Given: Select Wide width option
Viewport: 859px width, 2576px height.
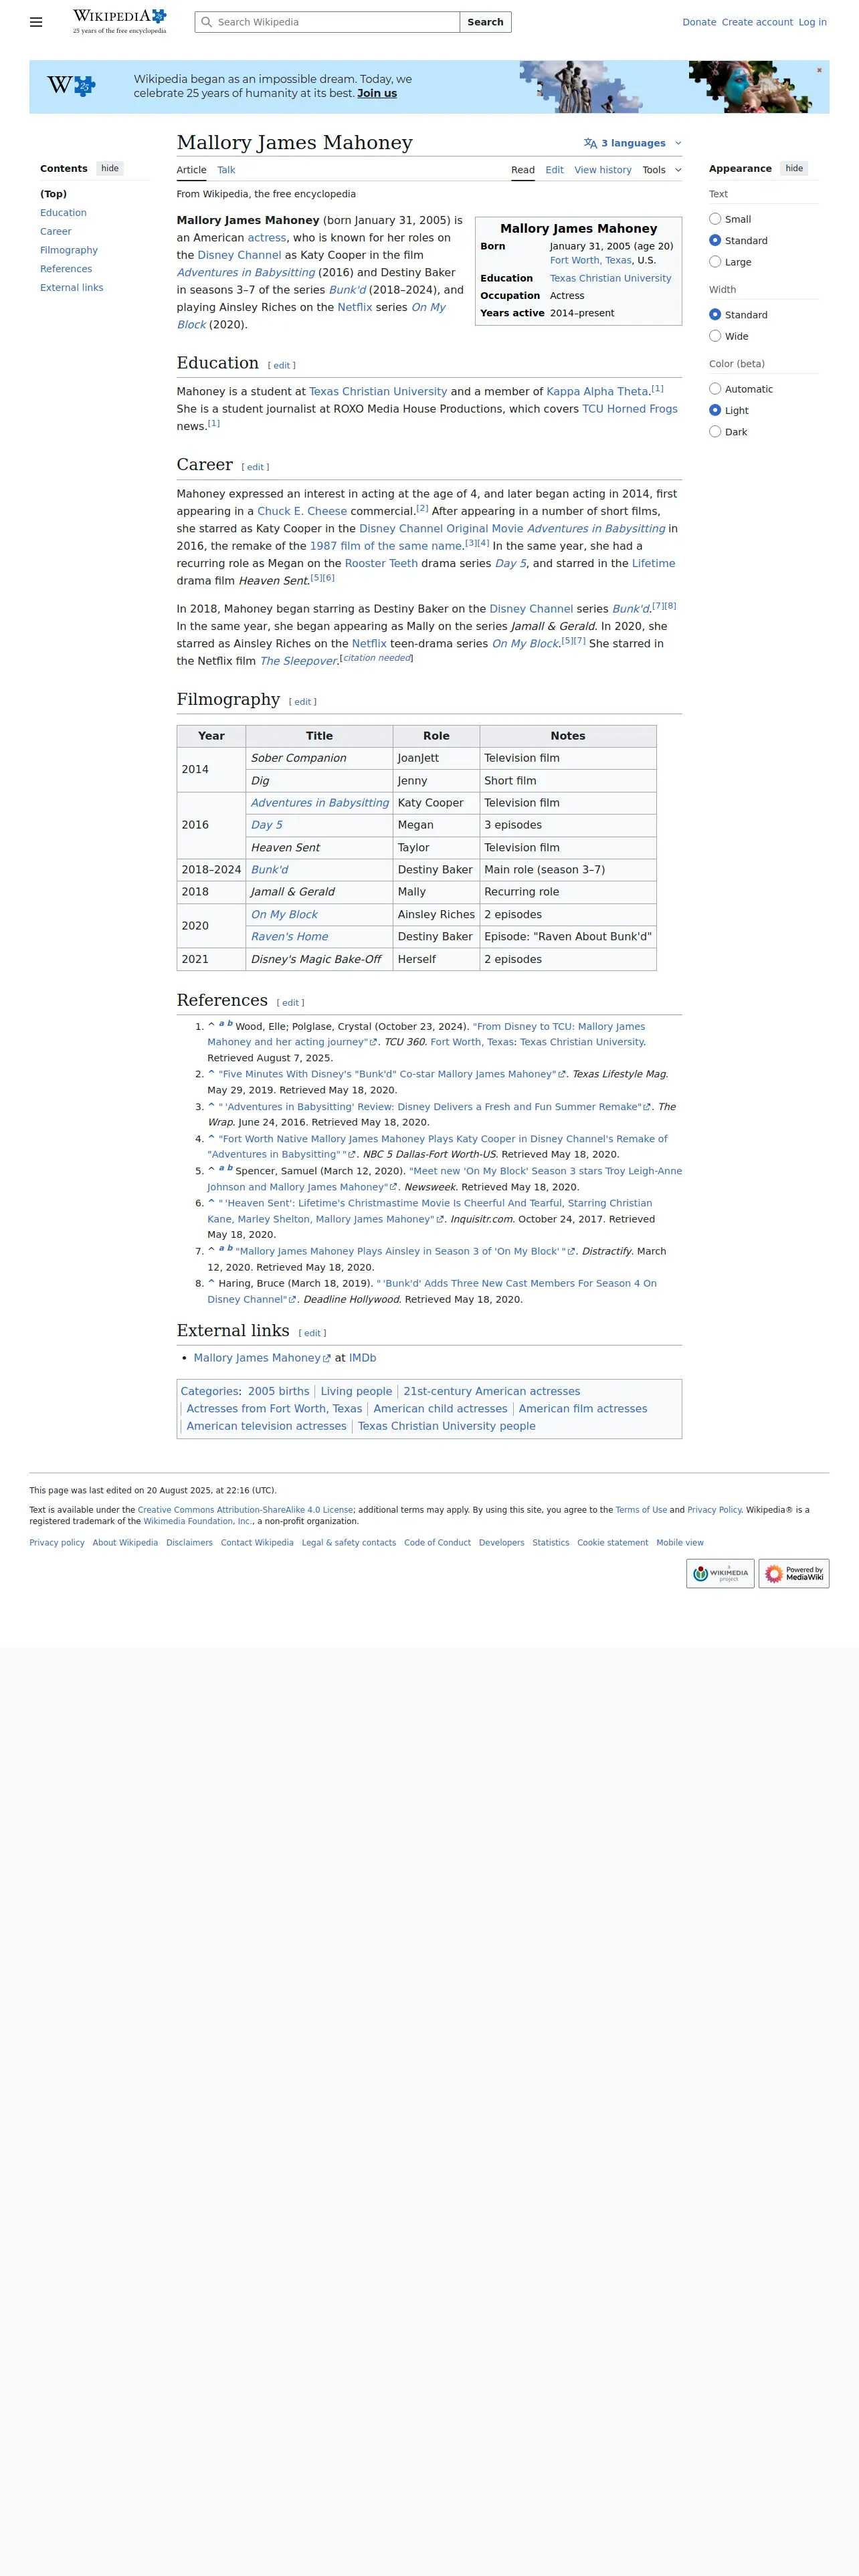Looking at the screenshot, I should (x=715, y=336).
